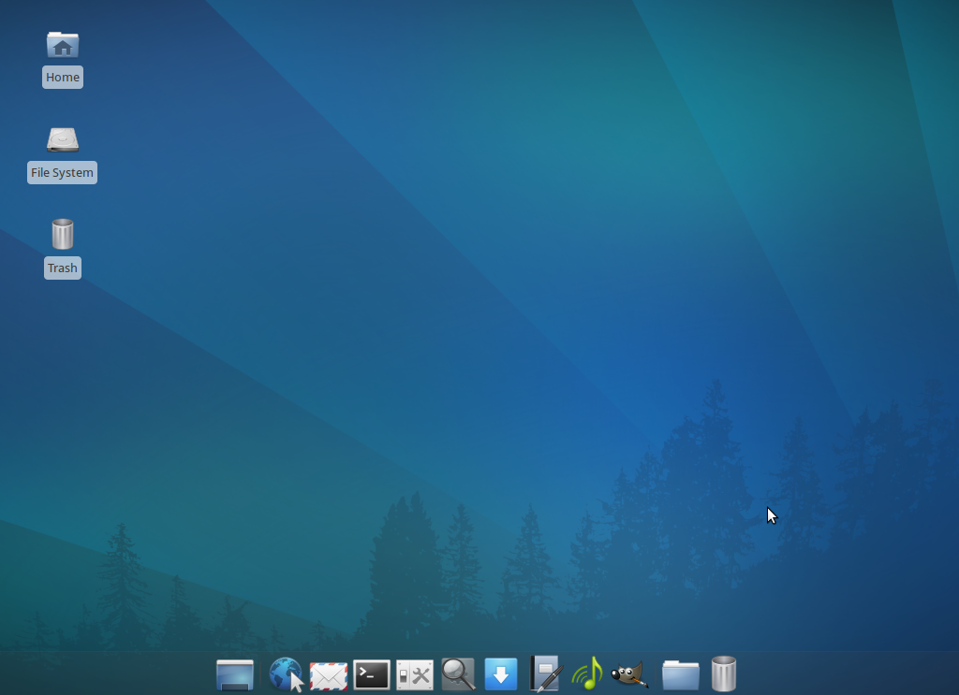
Task: Launch the web browser from the dock
Action: [x=286, y=673]
